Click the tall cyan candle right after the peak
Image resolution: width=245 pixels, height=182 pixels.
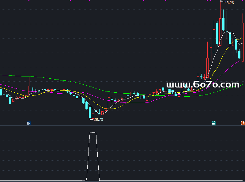coord(223,24)
